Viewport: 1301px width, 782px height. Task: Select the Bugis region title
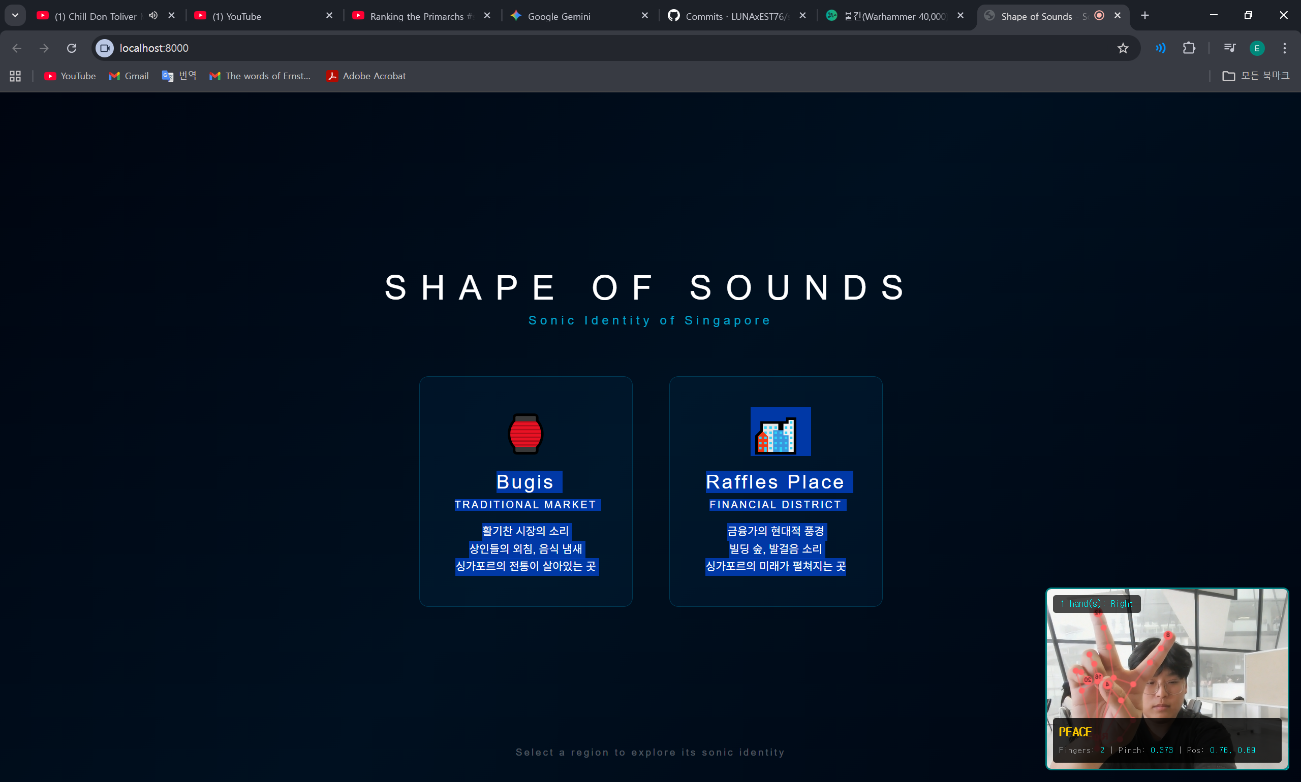coord(525,482)
